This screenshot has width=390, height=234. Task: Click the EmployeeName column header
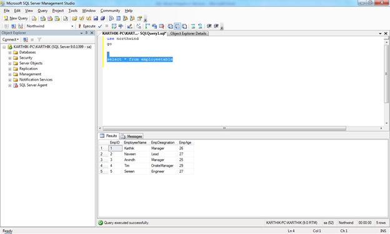135,143
